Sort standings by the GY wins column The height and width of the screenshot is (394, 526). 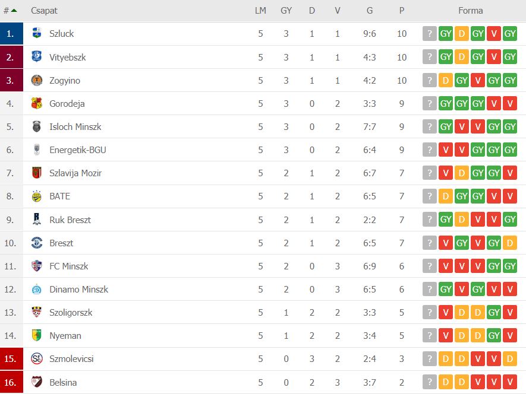click(x=286, y=11)
